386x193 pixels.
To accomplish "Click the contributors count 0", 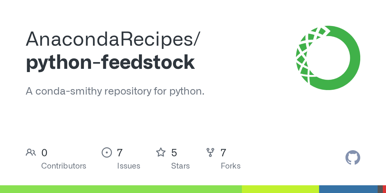I will coord(44,153).
